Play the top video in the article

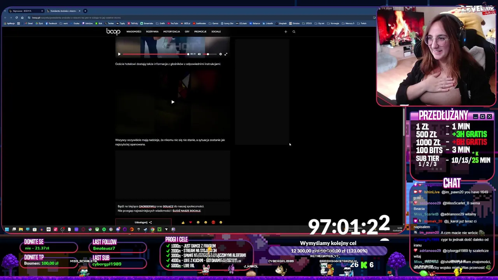(119, 54)
